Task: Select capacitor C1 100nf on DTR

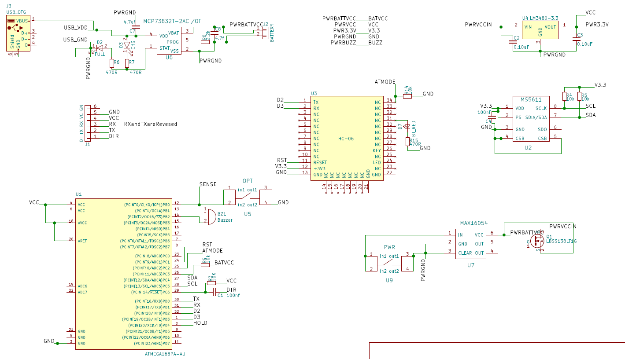Action: pyautogui.click(x=214, y=292)
